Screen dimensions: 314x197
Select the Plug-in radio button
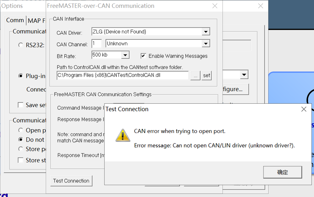click(x=21, y=76)
